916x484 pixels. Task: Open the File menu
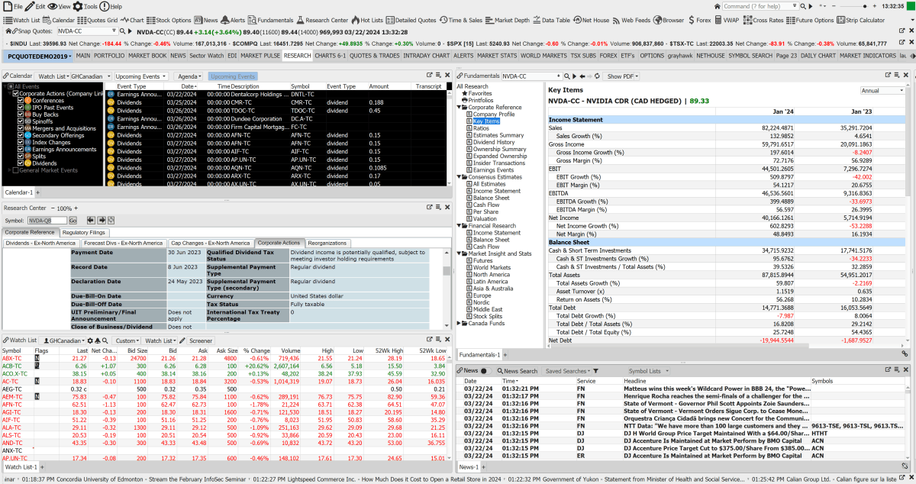point(14,6)
